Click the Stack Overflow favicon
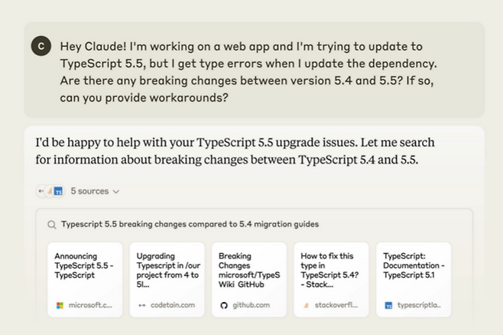The width and height of the screenshot is (503, 335). coord(306,304)
